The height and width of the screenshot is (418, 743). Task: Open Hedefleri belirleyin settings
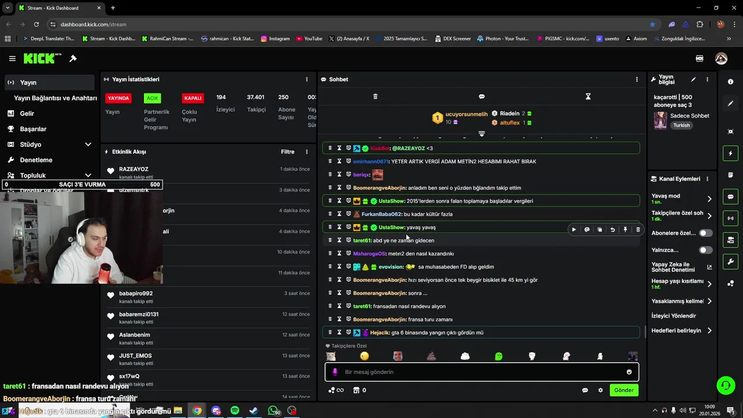click(681, 331)
